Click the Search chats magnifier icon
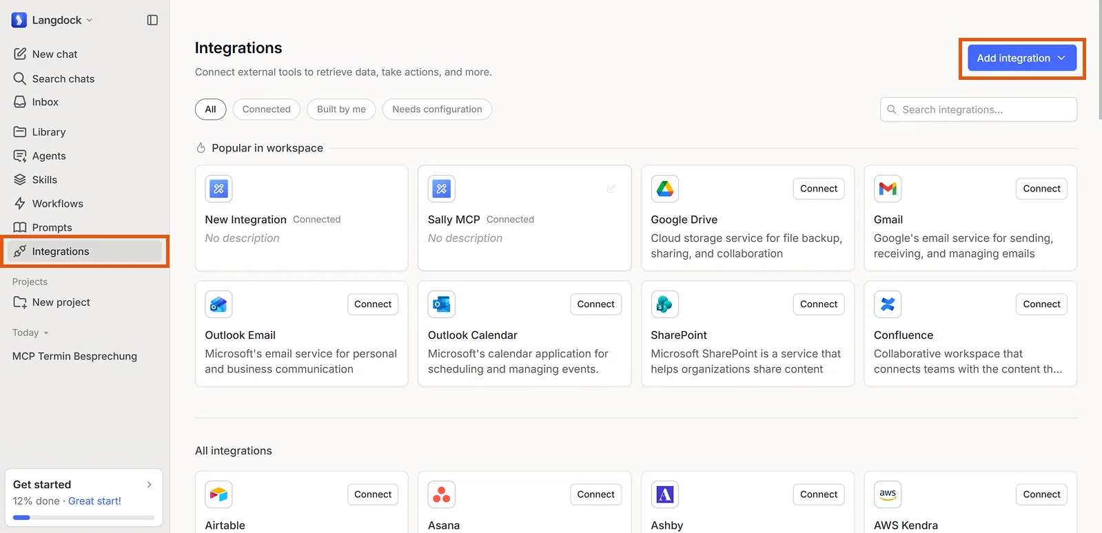Viewport: 1102px width, 533px height. click(x=20, y=79)
